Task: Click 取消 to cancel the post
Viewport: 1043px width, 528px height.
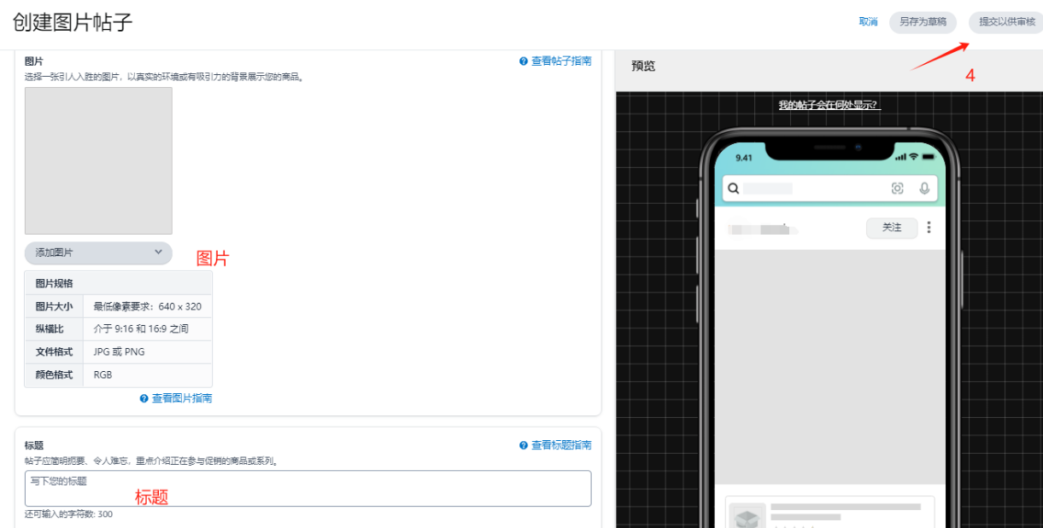Action: pos(868,22)
